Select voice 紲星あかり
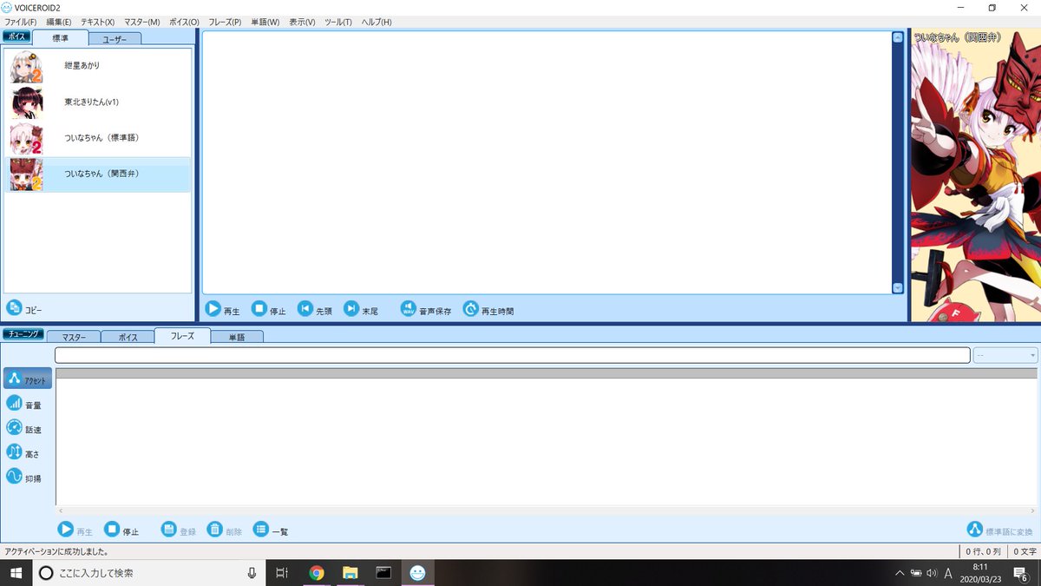Screen dimensions: 1041x586 pos(97,66)
